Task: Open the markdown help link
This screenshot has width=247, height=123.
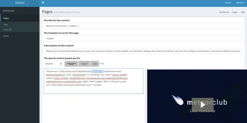Action: coord(102,63)
